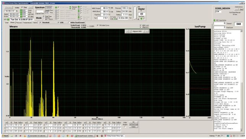Click the Init RunCount button
246x139 pixels.
(x=134, y=124)
